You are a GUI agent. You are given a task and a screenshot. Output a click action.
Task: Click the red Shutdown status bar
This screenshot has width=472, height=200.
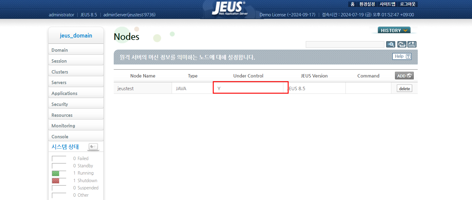(x=56, y=181)
